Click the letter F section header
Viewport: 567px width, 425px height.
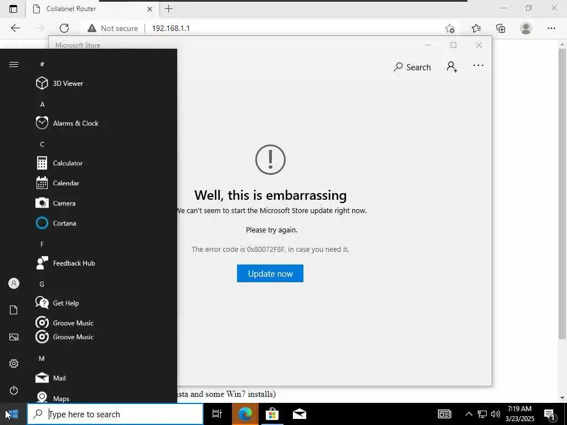pos(42,244)
